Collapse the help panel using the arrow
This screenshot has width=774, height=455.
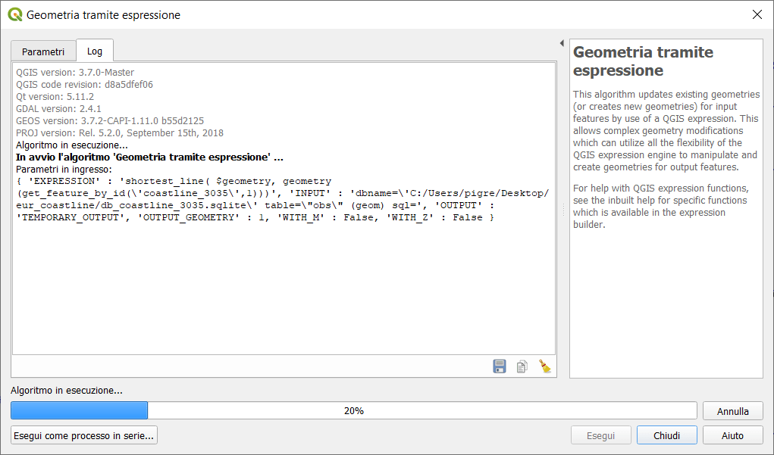(x=562, y=43)
